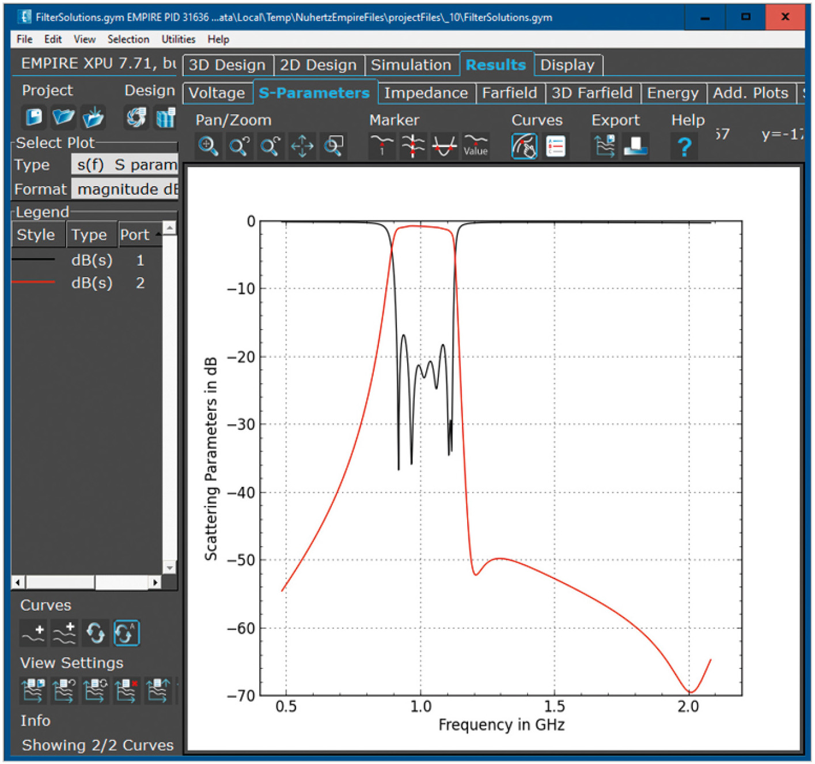The image size is (815, 764).
Task: Open the plot Type dropdown s(f) S param
Action: click(124, 165)
